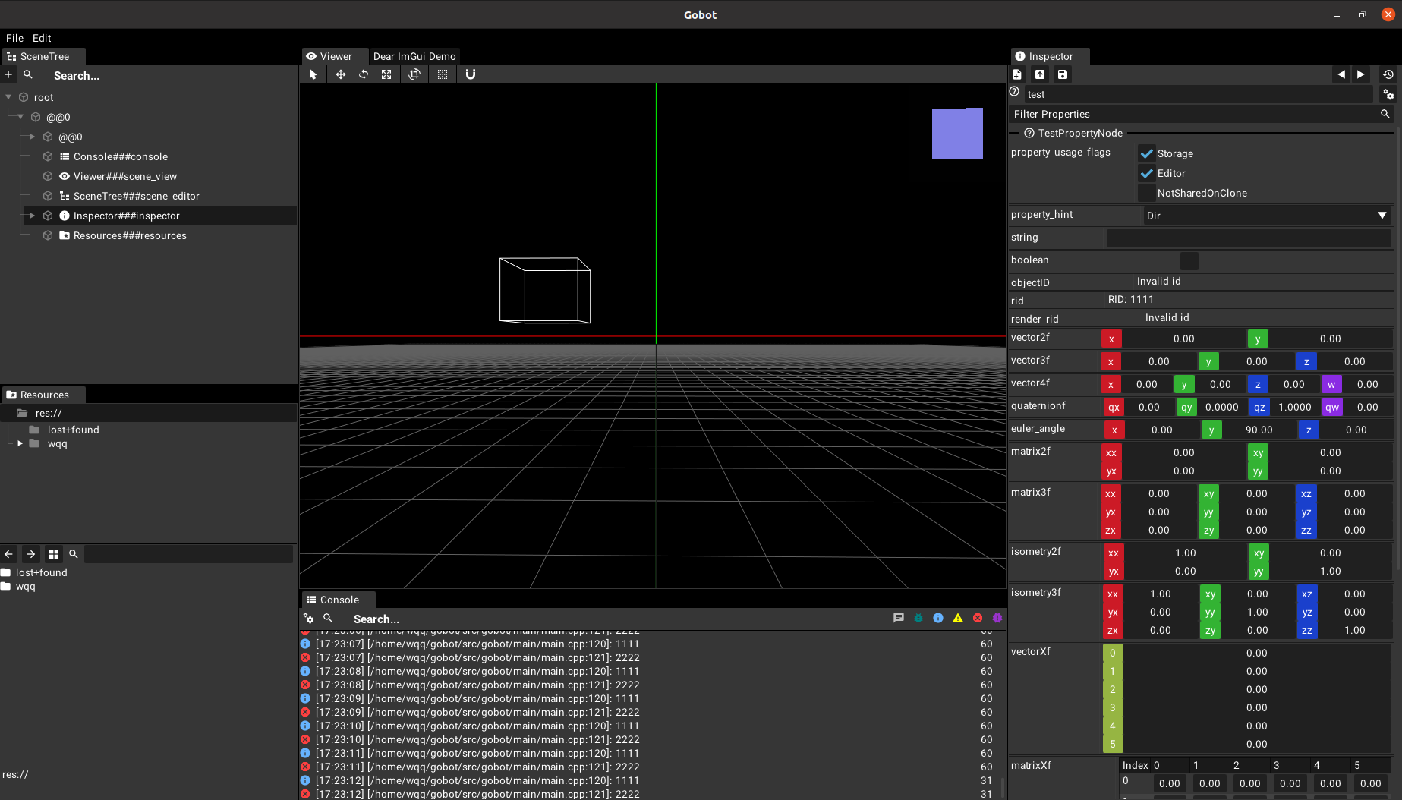Select Viewer###scene_view tree item
The image size is (1402, 800).
pyautogui.click(x=125, y=176)
